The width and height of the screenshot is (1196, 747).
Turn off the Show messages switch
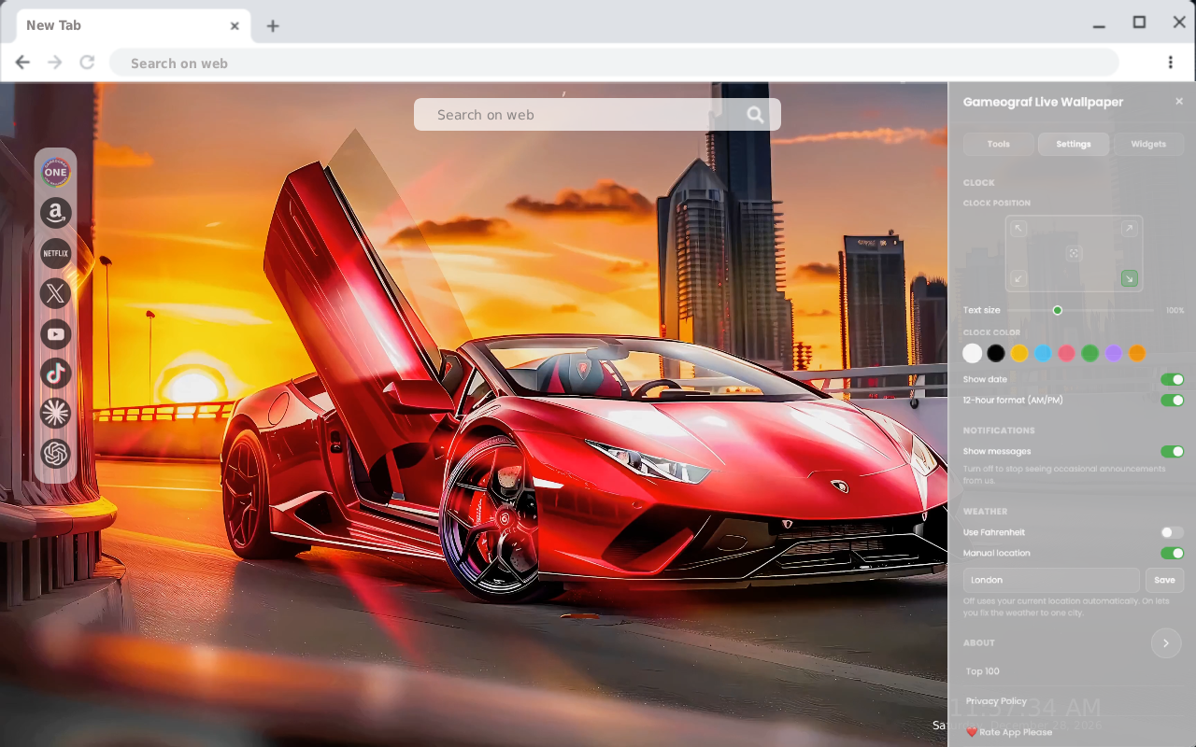tap(1172, 451)
